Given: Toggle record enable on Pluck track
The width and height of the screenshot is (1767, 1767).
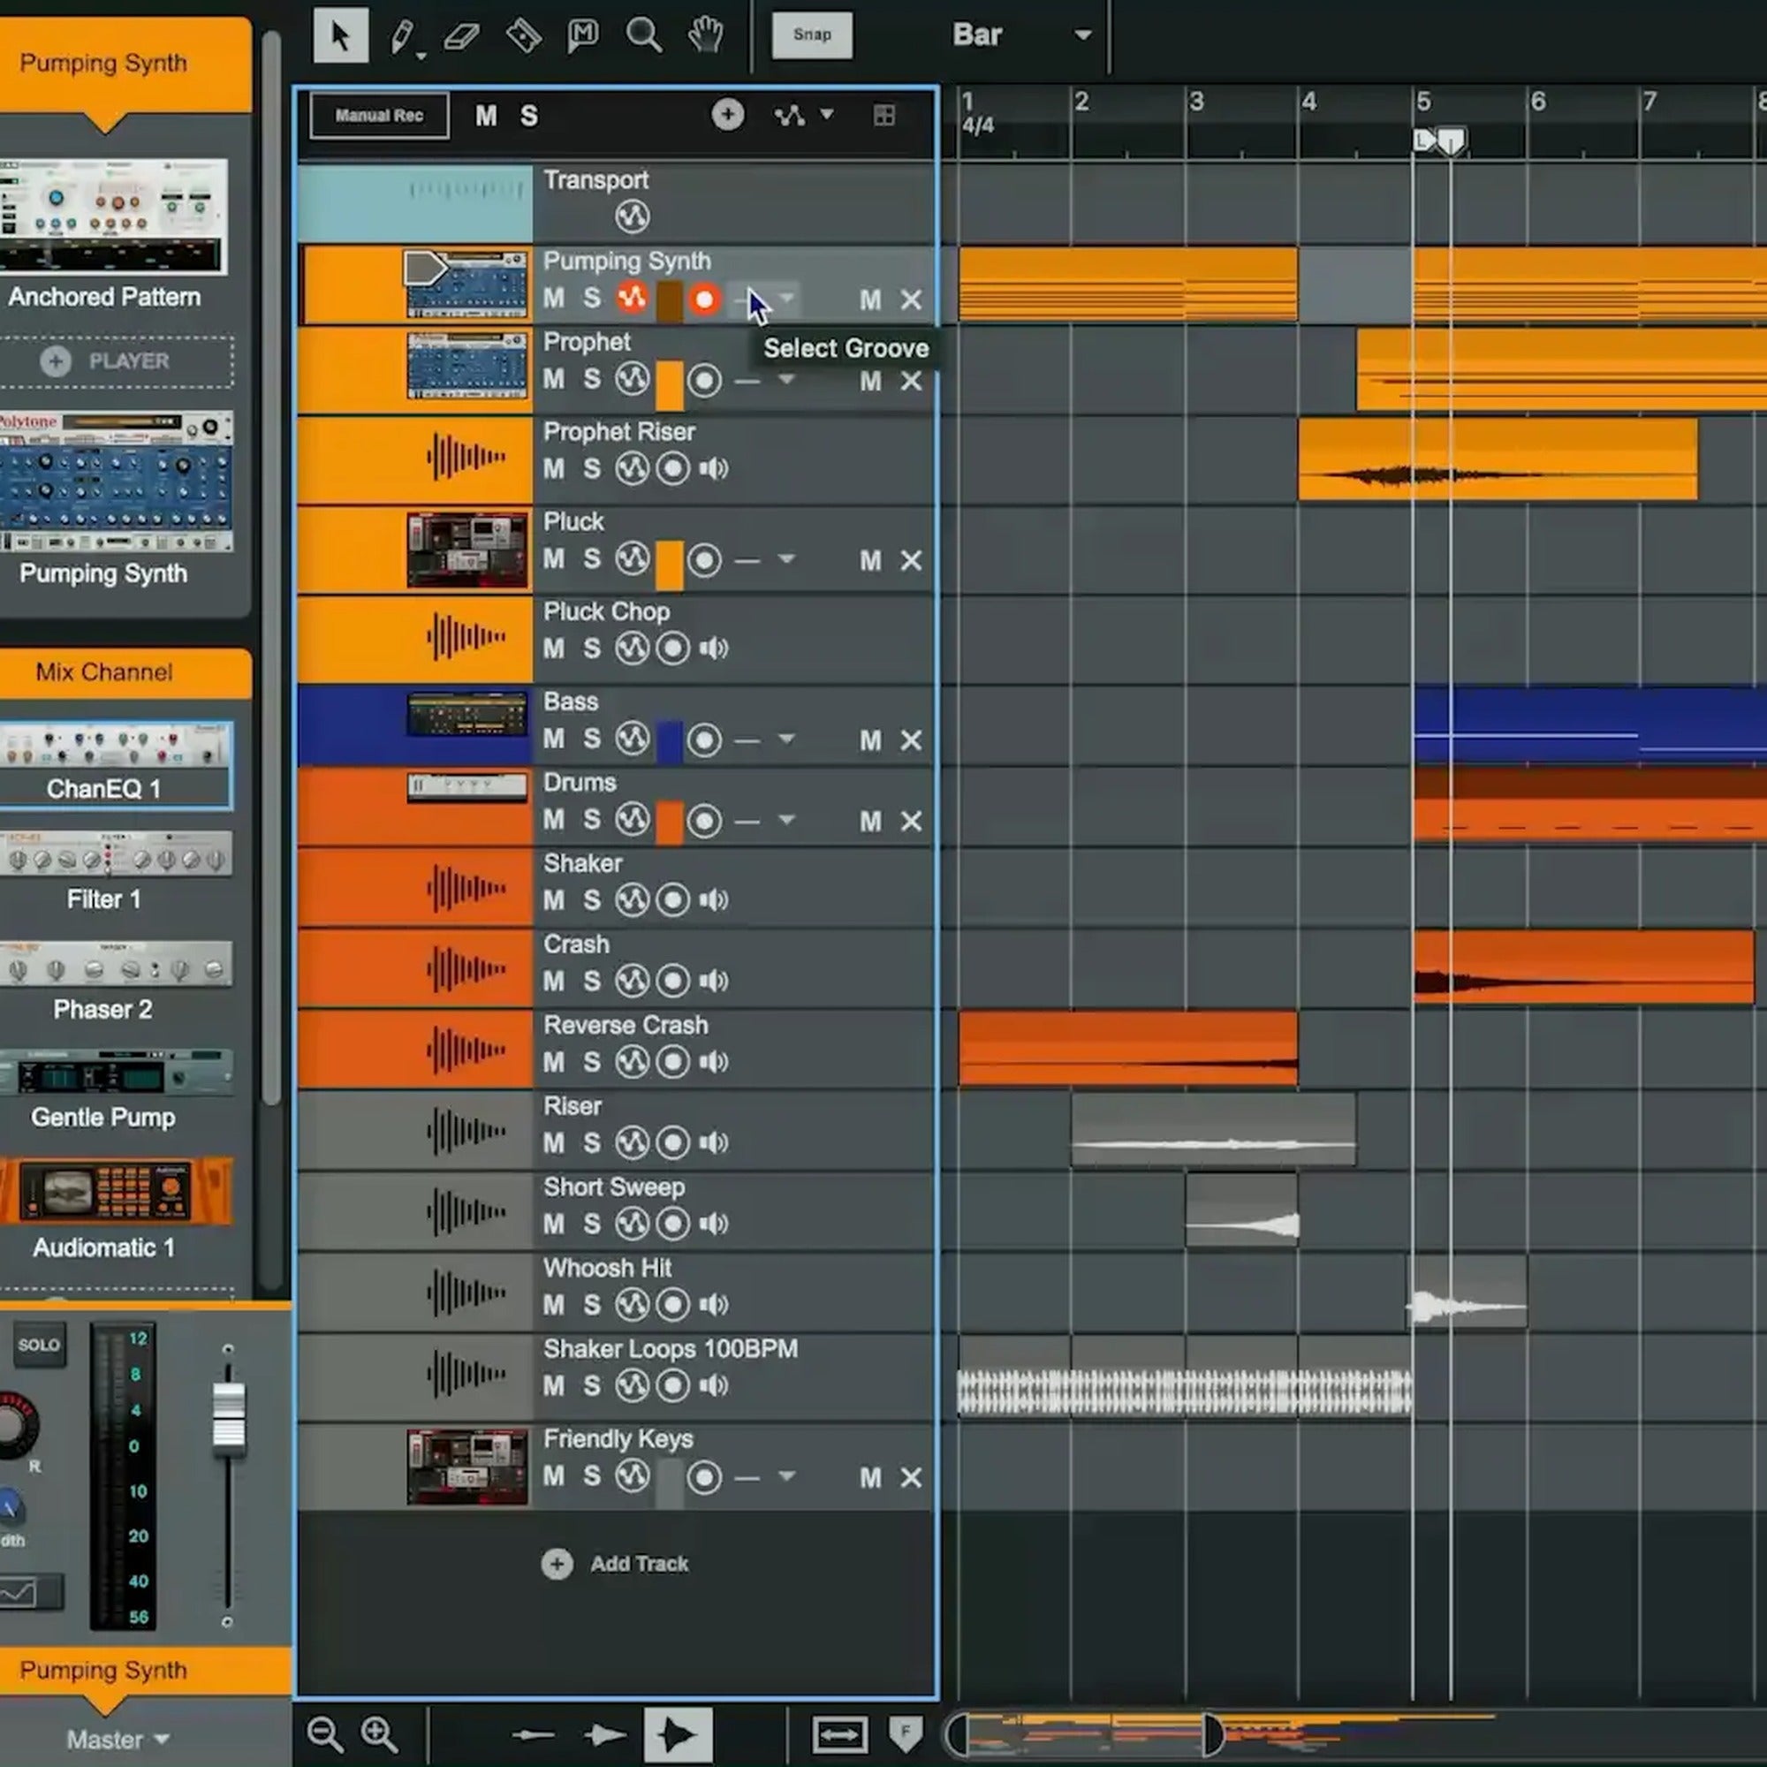Looking at the screenshot, I should (x=704, y=560).
